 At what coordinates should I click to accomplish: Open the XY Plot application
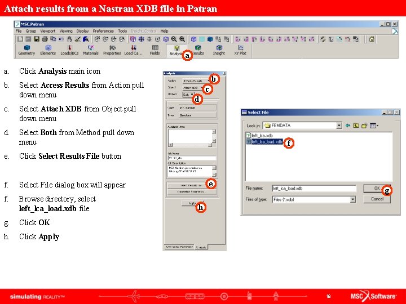point(240,50)
